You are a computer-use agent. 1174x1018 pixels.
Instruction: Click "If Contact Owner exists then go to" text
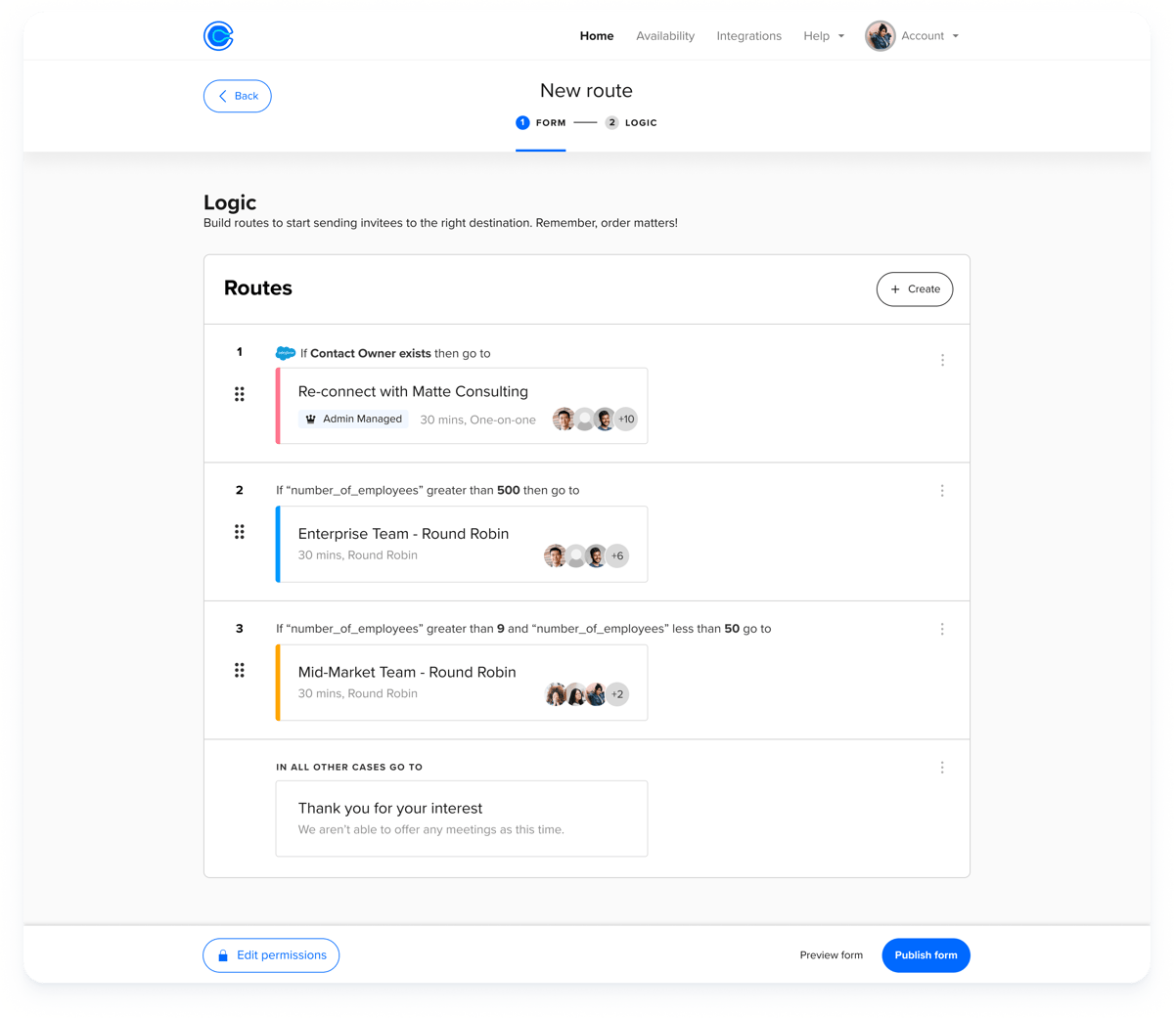pyautogui.click(x=395, y=353)
